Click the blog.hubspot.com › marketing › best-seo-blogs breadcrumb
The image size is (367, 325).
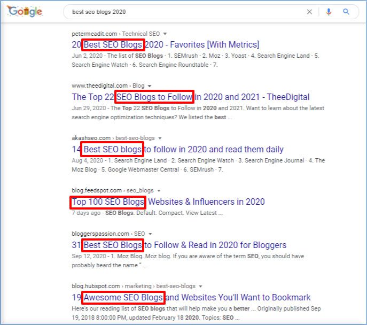(x=134, y=286)
